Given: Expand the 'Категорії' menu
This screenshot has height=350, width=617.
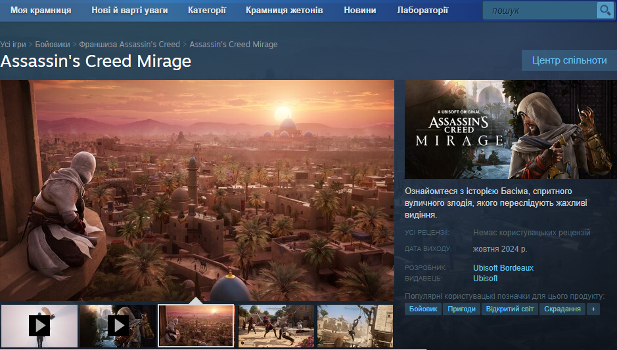Looking at the screenshot, I should click(207, 10).
